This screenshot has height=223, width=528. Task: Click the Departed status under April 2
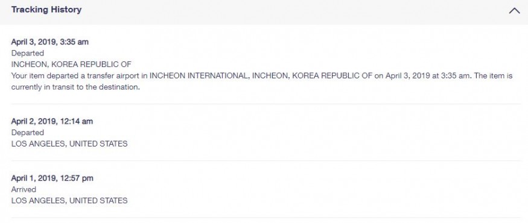pyautogui.click(x=28, y=133)
